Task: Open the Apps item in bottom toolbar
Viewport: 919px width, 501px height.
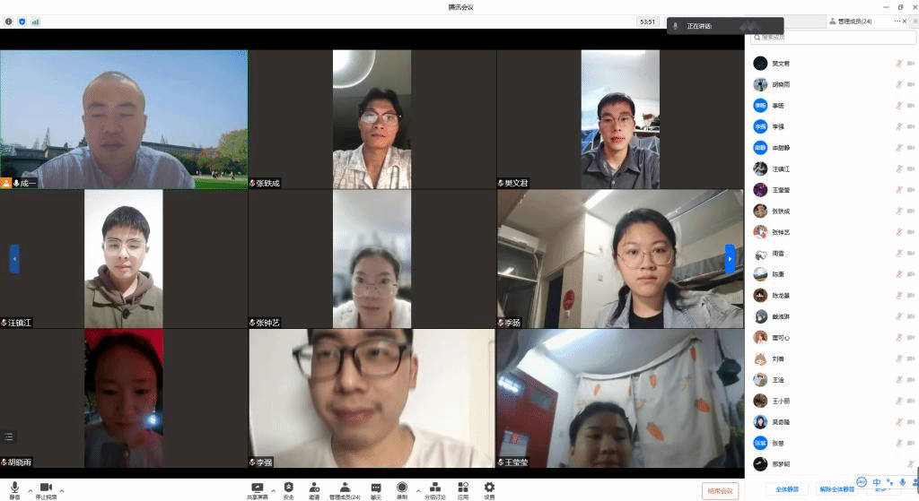Action: coord(462,489)
